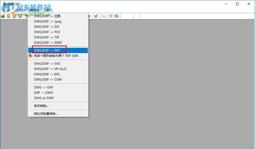The width and height of the screenshot is (255, 149).
Task: Open 按比例批量转换... batch conversion
Action: [x=58, y=114]
